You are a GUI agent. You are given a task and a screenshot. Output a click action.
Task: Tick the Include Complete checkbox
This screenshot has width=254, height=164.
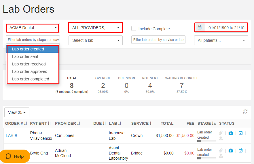coord(134,29)
